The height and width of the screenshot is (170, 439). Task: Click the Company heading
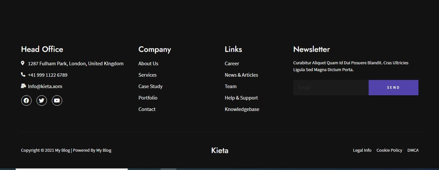click(155, 50)
